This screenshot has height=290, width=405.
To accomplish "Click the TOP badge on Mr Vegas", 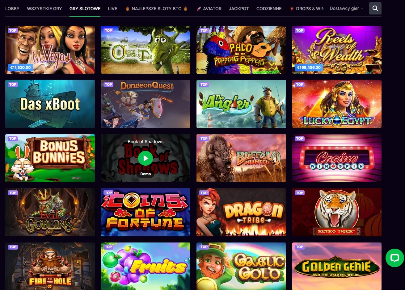I will point(13,31).
